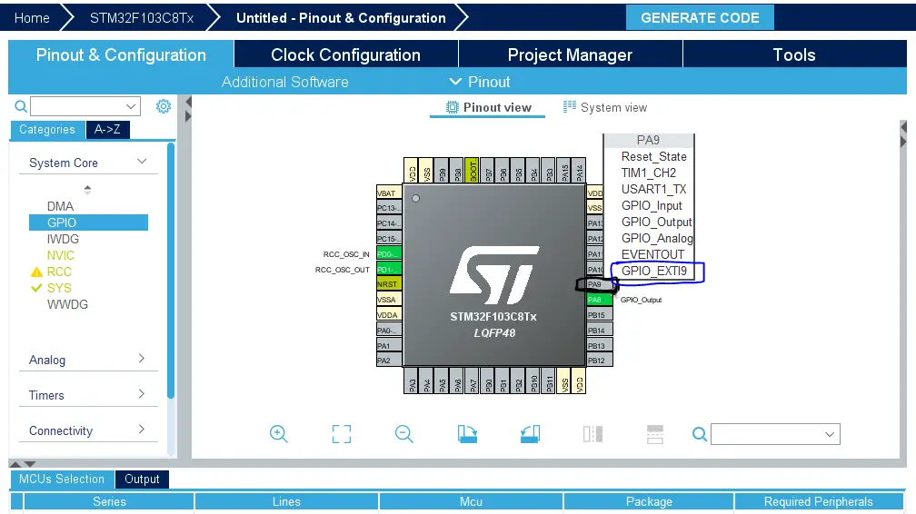Open the Pinout dropdown menu
This screenshot has width=916, height=514.
pyautogui.click(x=480, y=82)
